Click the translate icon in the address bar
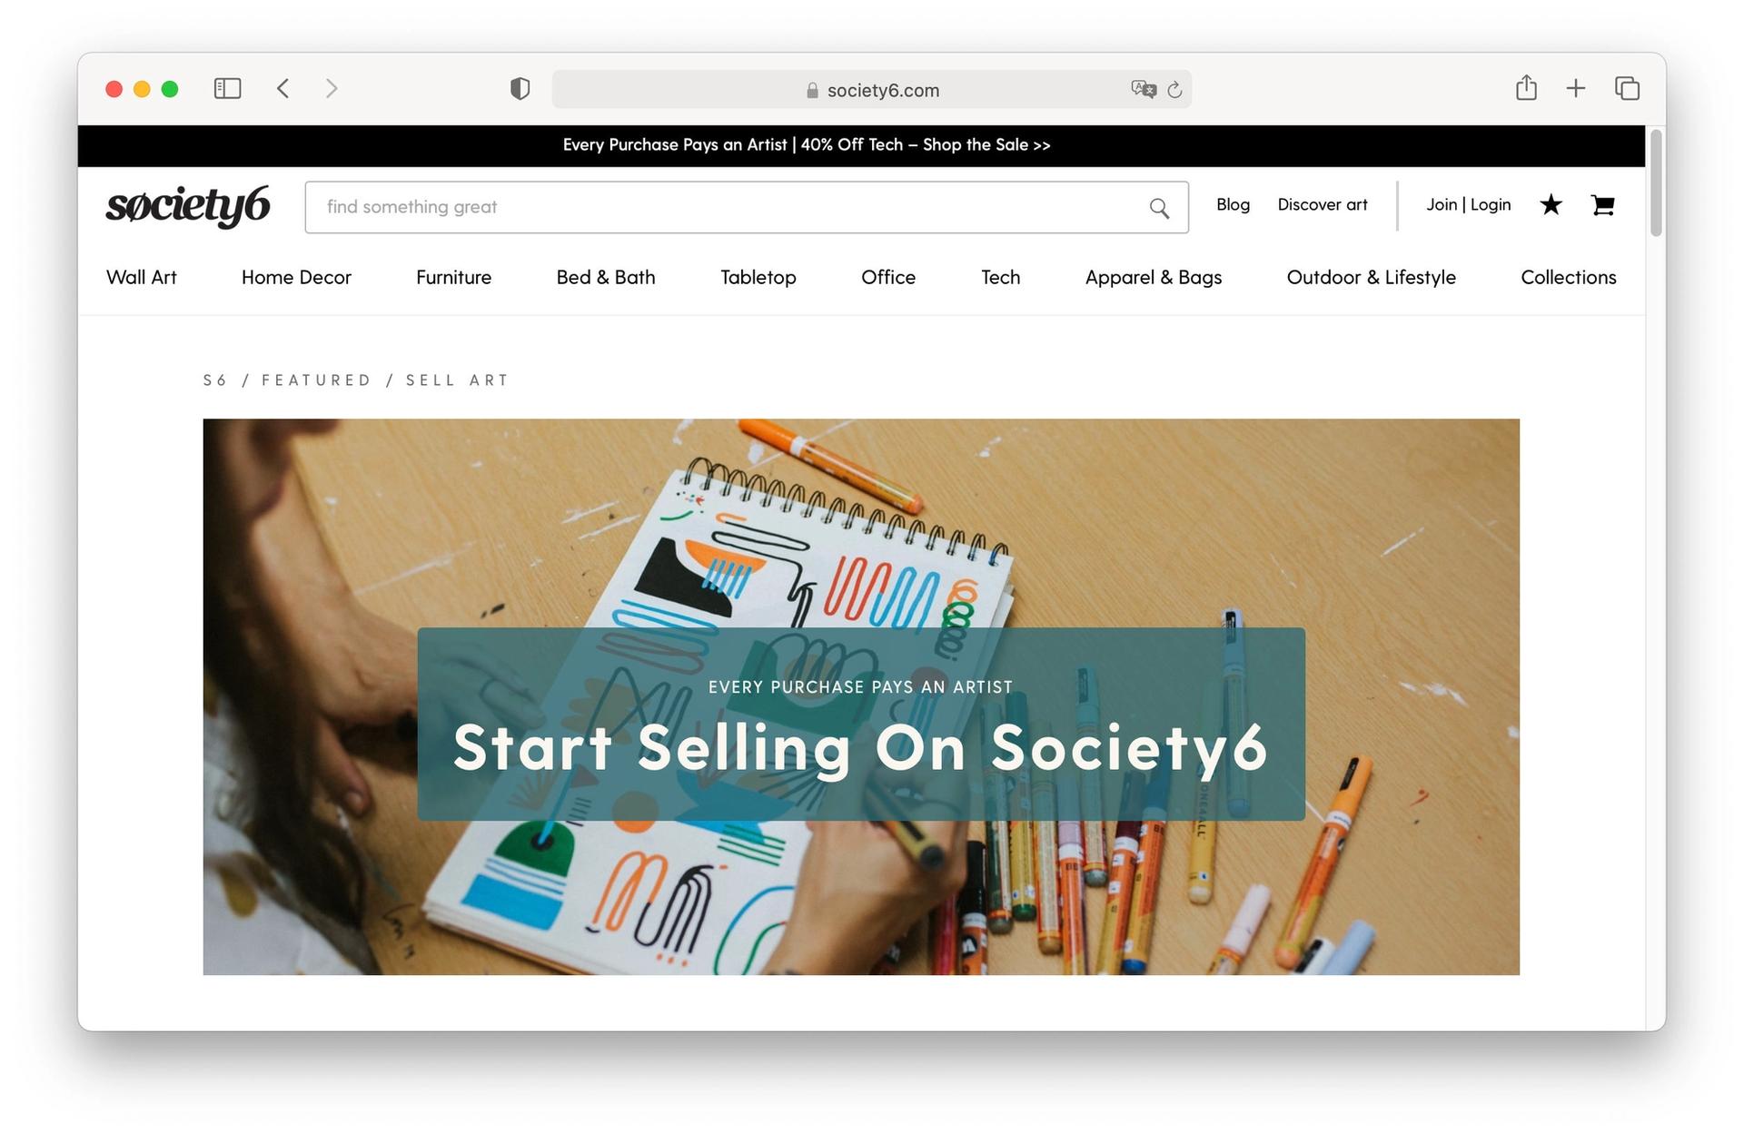Viewport: 1744px width, 1134px height. 1144,89
